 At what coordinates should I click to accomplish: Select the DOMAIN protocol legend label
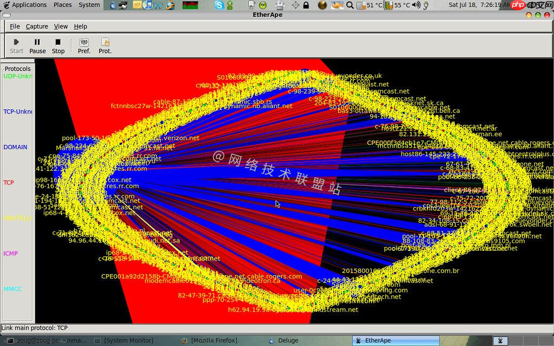pos(15,147)
